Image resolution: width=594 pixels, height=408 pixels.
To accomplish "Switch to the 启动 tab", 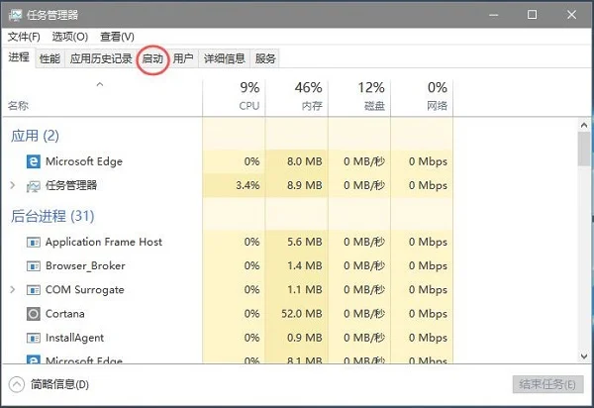I will 152,58.
